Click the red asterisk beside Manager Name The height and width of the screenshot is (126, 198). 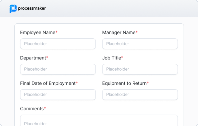[137, 32]
